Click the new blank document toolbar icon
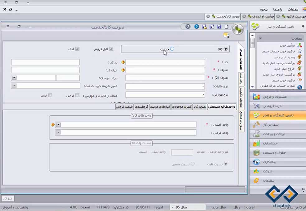This screenshot has height=211, width=306. pos(226,27)
